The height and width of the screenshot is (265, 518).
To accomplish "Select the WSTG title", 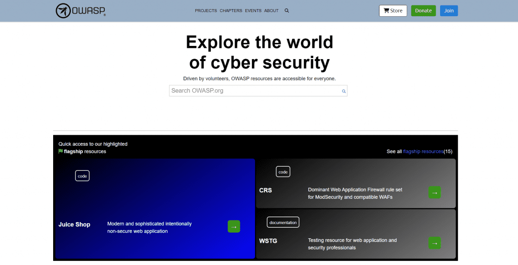I will [268, 241].
